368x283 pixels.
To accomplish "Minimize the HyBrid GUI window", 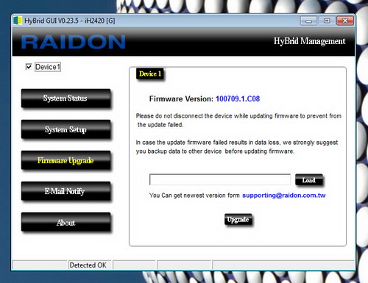I will (308, 21).
